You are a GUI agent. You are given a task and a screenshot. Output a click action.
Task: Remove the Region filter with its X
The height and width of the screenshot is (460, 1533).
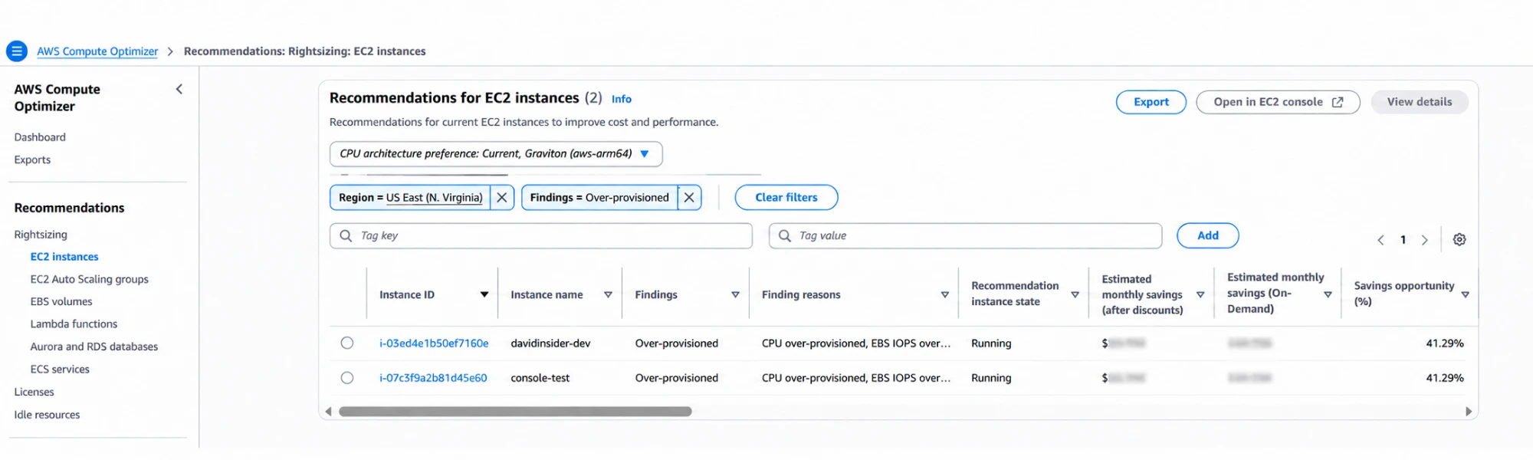point(502,197)
